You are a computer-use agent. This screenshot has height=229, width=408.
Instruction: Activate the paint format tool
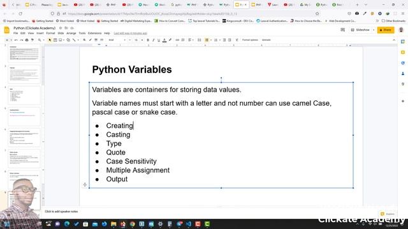33,40
